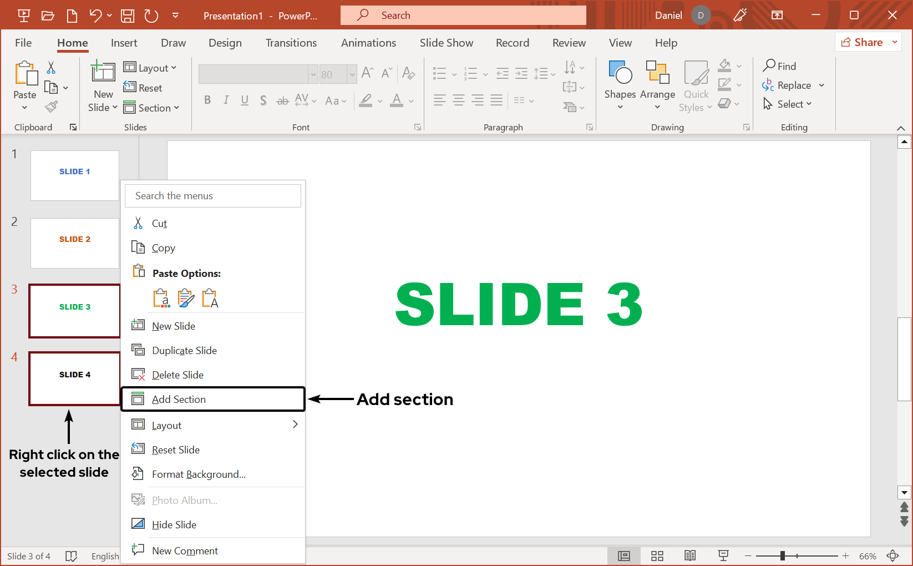The height and width of the screenshot is (566, 913).
Task: Open the Select dropdown in the Editing group
Action: (x=788, y=104)
